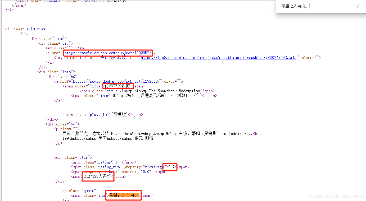The height and width of the screenshot is (201, 366).
Task: Click the CSDN watermark blog link
Action: pos(336,196)
